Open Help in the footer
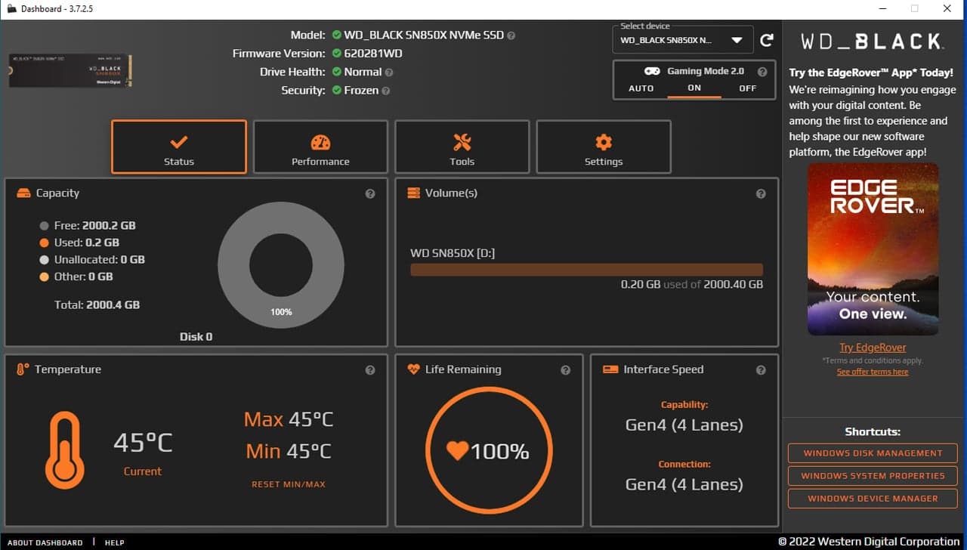 tap(114, 542)
